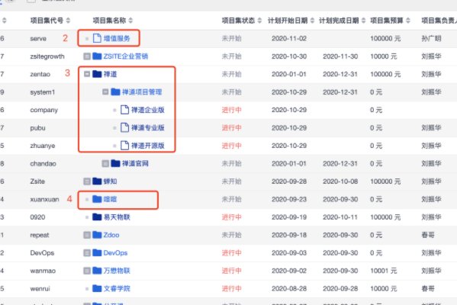Collapse the wanmao row tree node

tap(87, 271)
